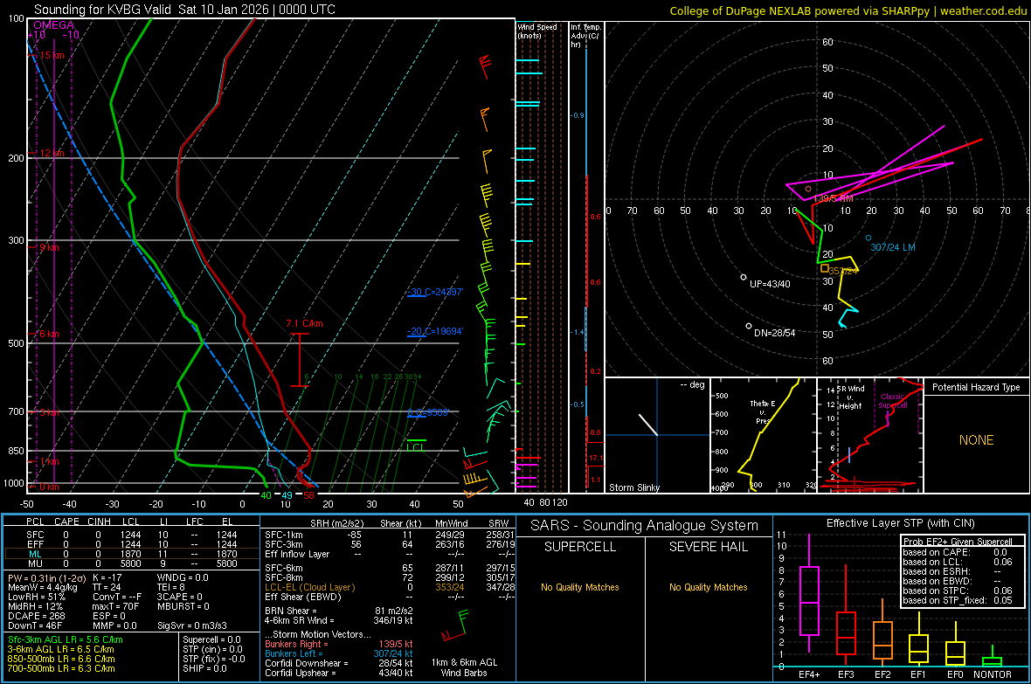Click the SARS - Sounding Analogue System title

point(645,526)
